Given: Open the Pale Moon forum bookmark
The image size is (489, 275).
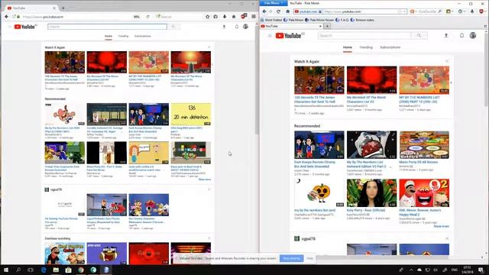Looking at the screenshot, I should (x=319, y=20).
